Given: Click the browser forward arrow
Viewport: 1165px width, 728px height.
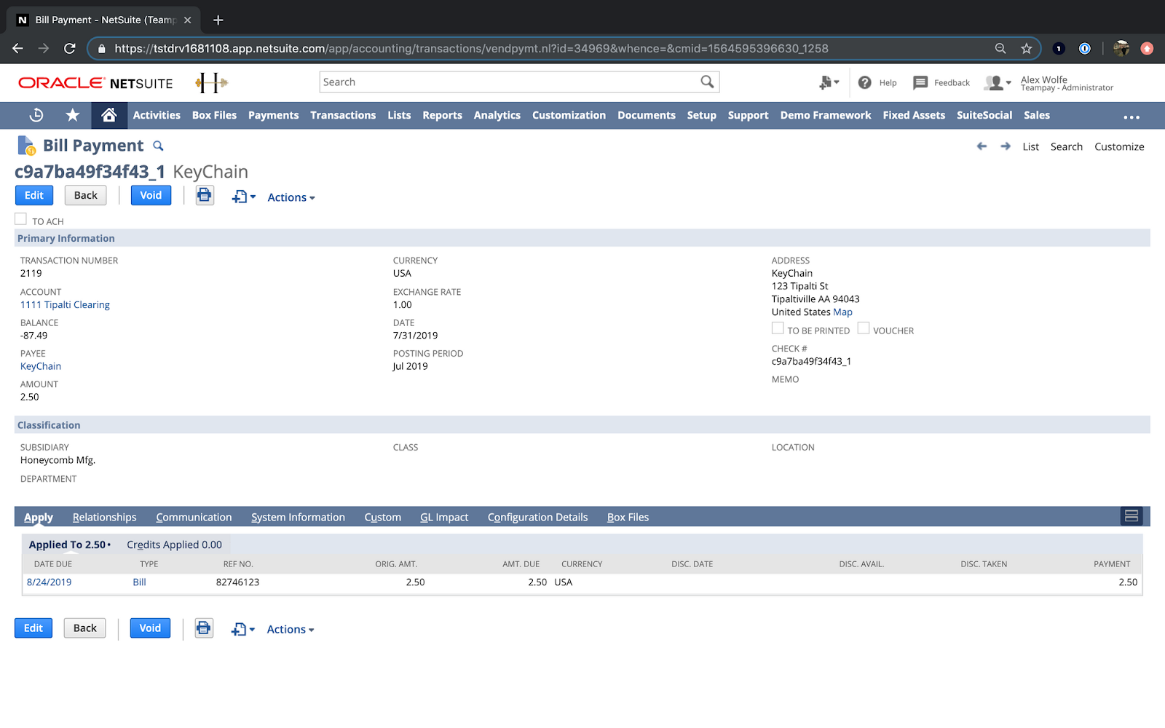Looking at the screenshot, I should pos(44,48).
